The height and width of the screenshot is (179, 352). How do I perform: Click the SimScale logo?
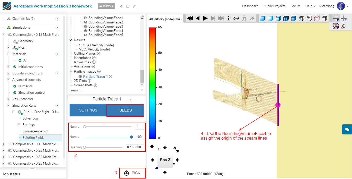(7, 6)
